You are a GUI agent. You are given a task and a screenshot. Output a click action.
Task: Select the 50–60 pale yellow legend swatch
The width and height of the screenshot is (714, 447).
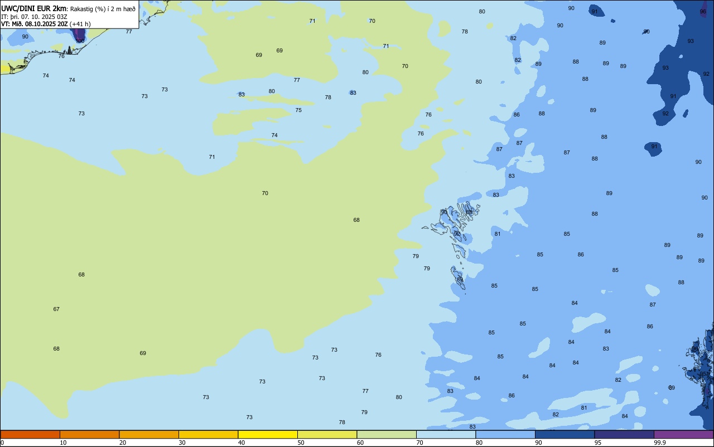(327, 434)
